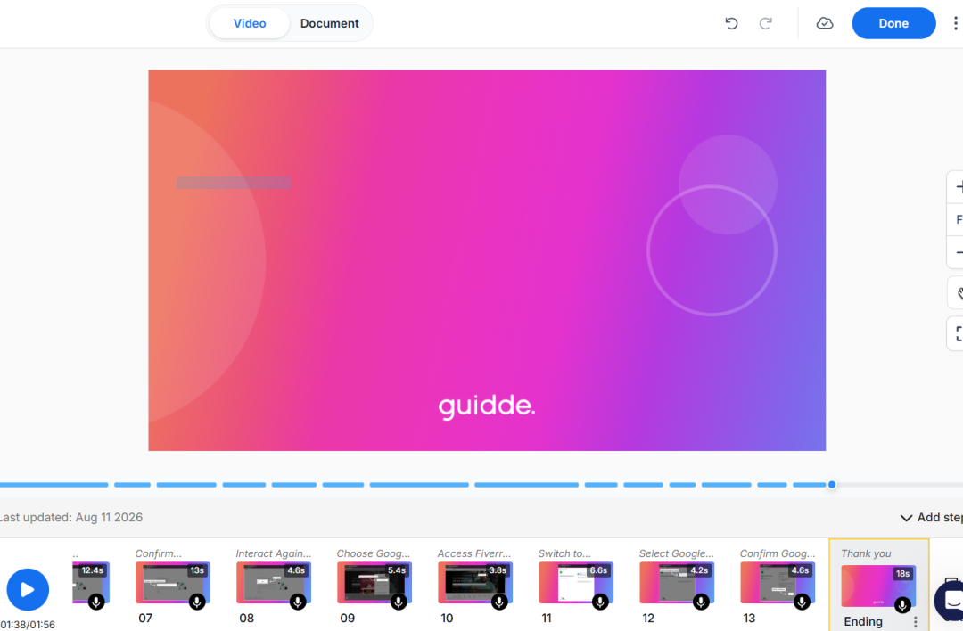
Task: Select step 13 Confirm Goog thumbnail
Action: [x=777, y=583]
